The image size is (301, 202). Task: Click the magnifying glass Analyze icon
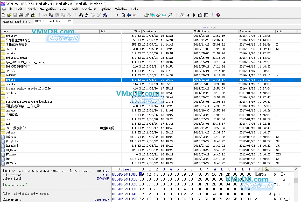point(170,15)
